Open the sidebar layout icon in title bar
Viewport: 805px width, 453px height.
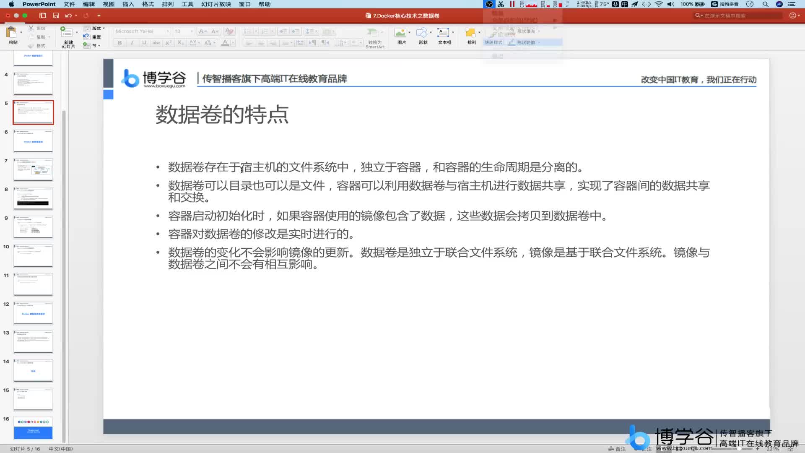(43, 16)
